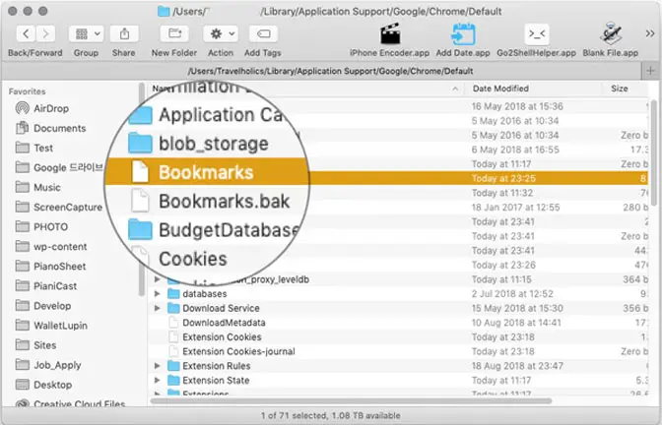Select the Extension Cookies-journal file
The height and width of the screenshot is (425, 662).
(x=399, y=351)
